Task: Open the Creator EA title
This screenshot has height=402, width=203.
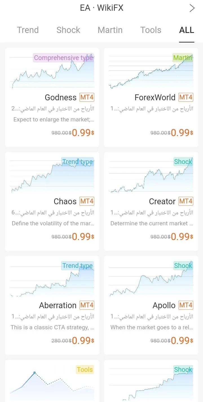Action: [x=162, y=201]
